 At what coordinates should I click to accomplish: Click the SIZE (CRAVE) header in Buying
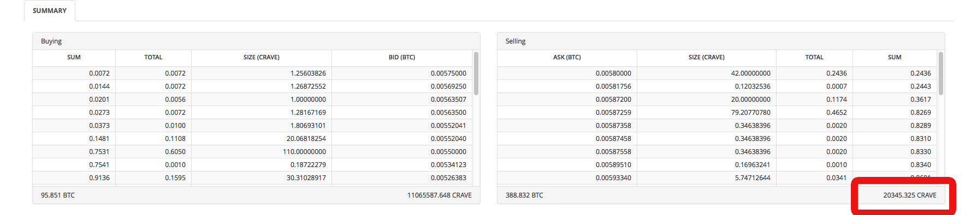[262, 57]
